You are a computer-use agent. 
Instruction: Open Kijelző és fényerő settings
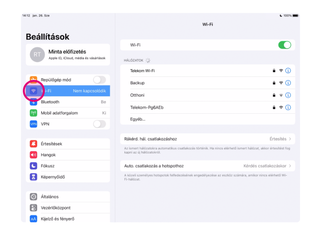click(x=67, y=219)
